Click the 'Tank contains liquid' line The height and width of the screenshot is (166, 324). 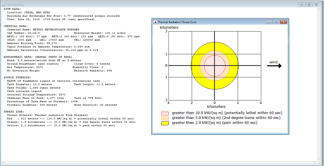[24, 91]
